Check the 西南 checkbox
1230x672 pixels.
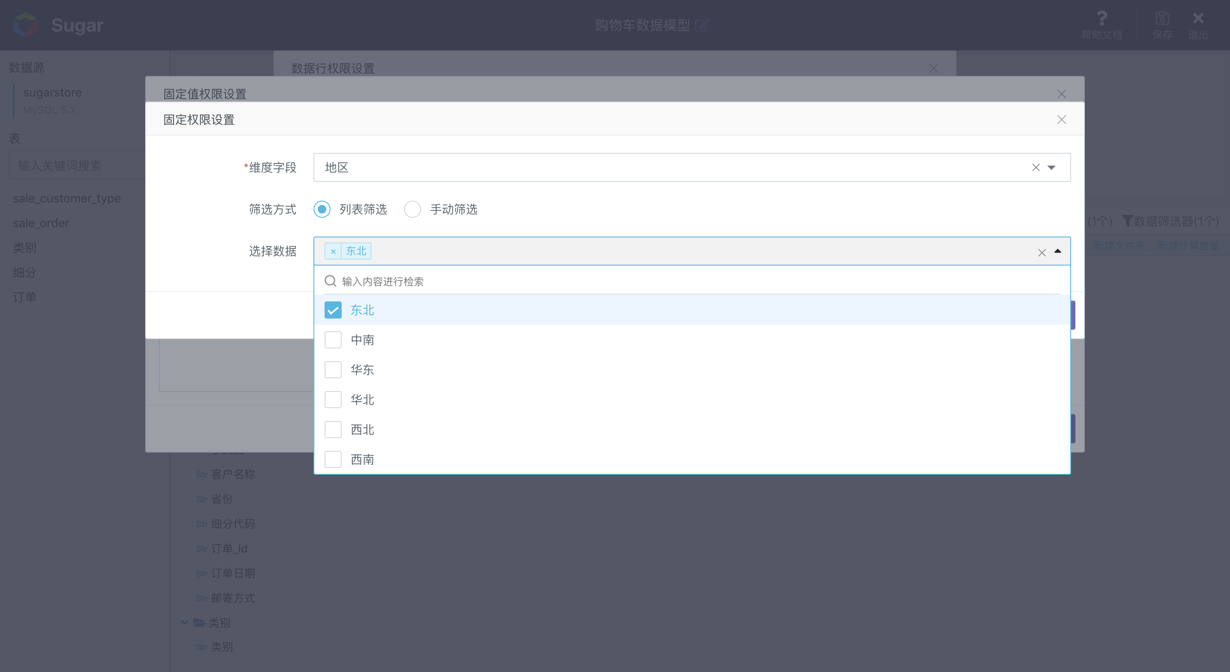pos(333,460)
